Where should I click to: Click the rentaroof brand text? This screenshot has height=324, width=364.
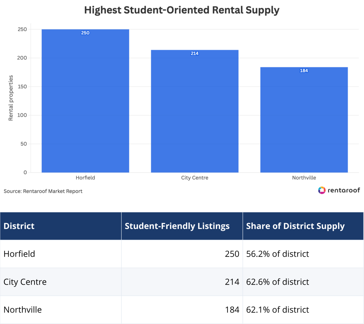[x=344, y=190]
